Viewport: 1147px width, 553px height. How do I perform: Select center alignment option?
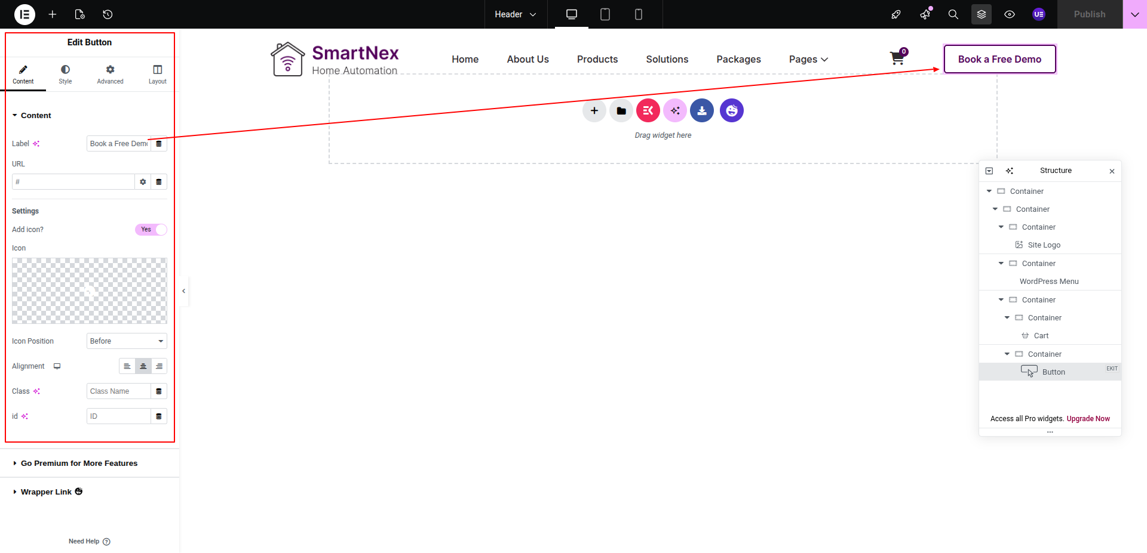click(143, 366)
